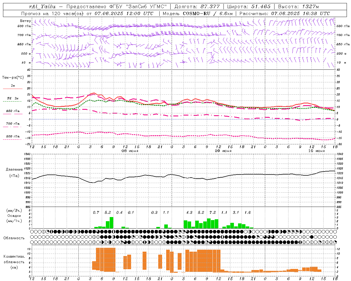Click the 3-hour precipitation value 3.1
Viewport: 351px width, 281px height.
pos(236,212)
